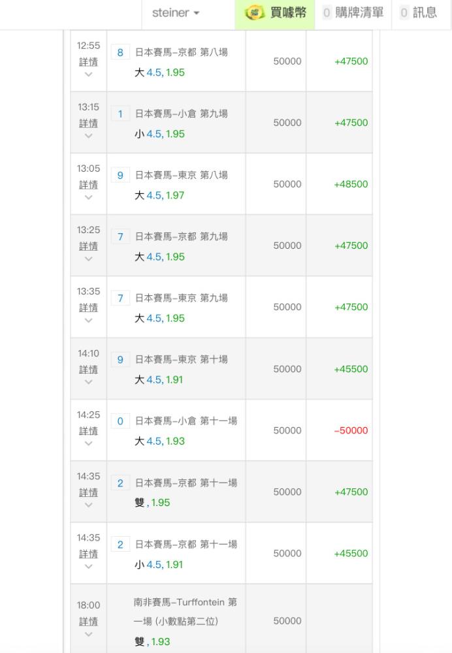Click result number 0 badge 小倉 第十一場
The width and height of the screenshot is (452, 653).
[x=120, y=421]
